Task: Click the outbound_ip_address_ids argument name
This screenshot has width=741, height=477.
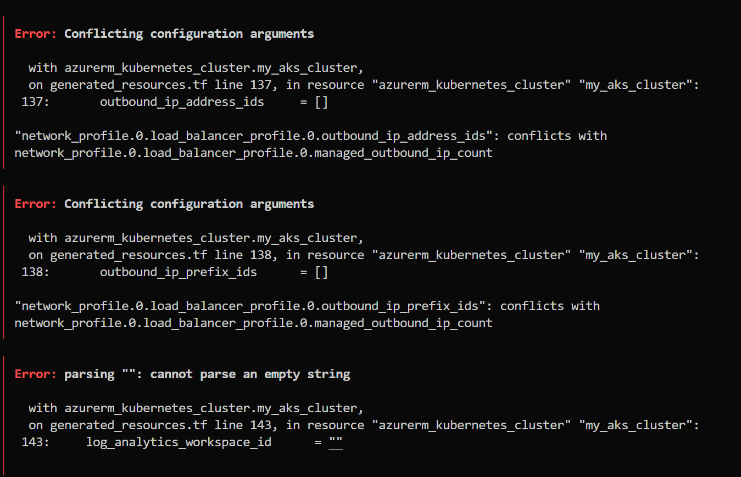Action: (x=182, y=102)
